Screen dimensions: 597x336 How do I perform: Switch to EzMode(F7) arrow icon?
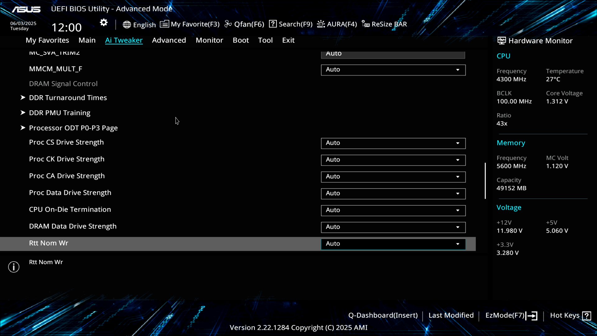[532, 316]
